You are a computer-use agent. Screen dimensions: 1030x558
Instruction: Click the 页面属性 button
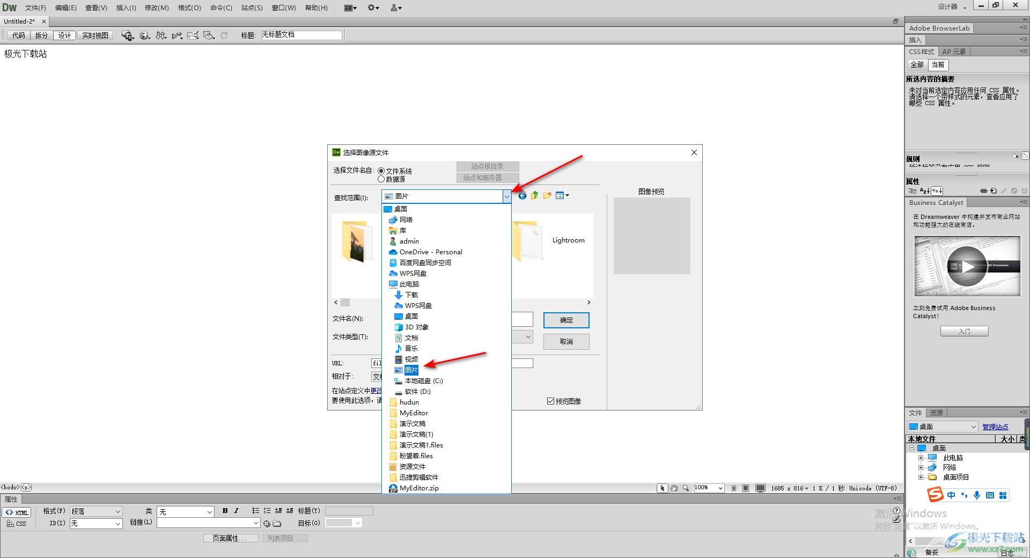tap(231, 538)
